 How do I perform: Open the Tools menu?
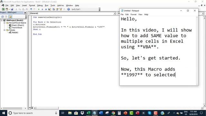click(53, 5)
